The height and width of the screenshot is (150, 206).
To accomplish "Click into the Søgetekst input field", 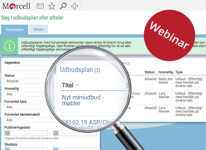I will click(x=28, y=68).
